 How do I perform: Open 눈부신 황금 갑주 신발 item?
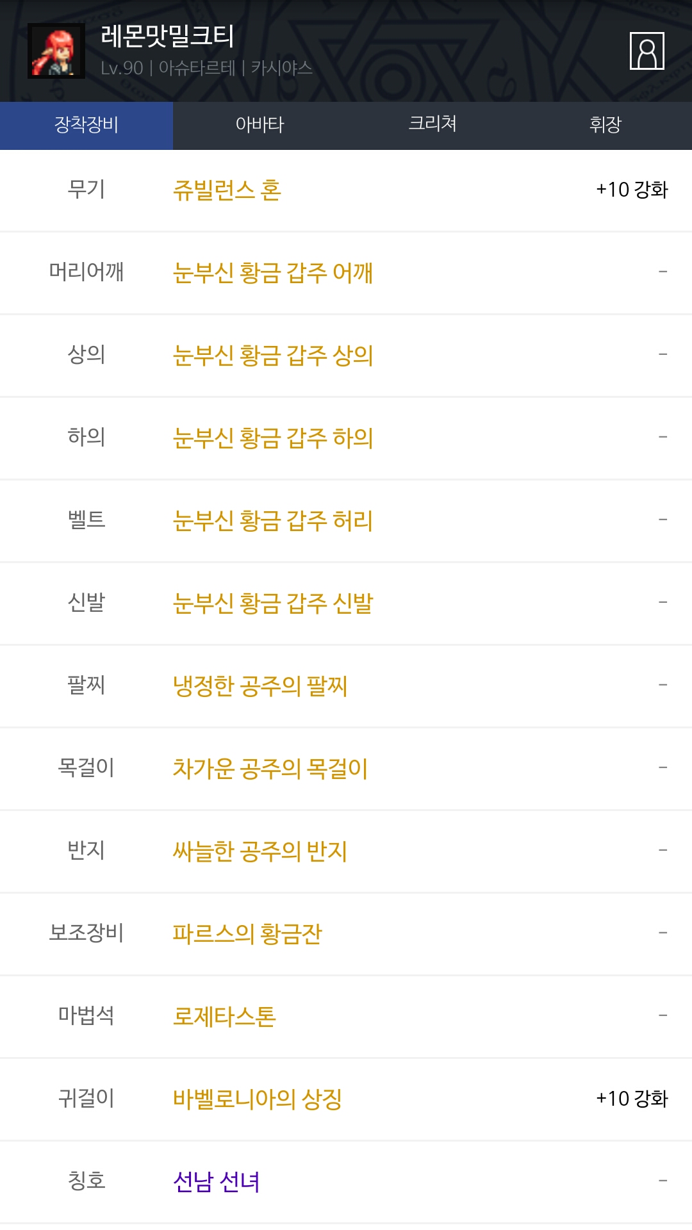click(273, 603)
